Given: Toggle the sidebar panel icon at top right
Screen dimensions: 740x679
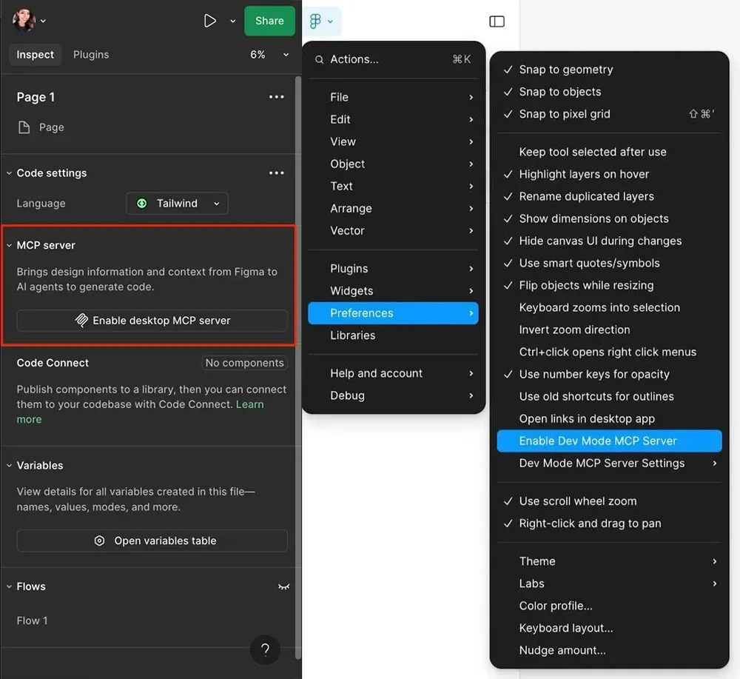Looking at the screenshot, I should click(497, 21).
